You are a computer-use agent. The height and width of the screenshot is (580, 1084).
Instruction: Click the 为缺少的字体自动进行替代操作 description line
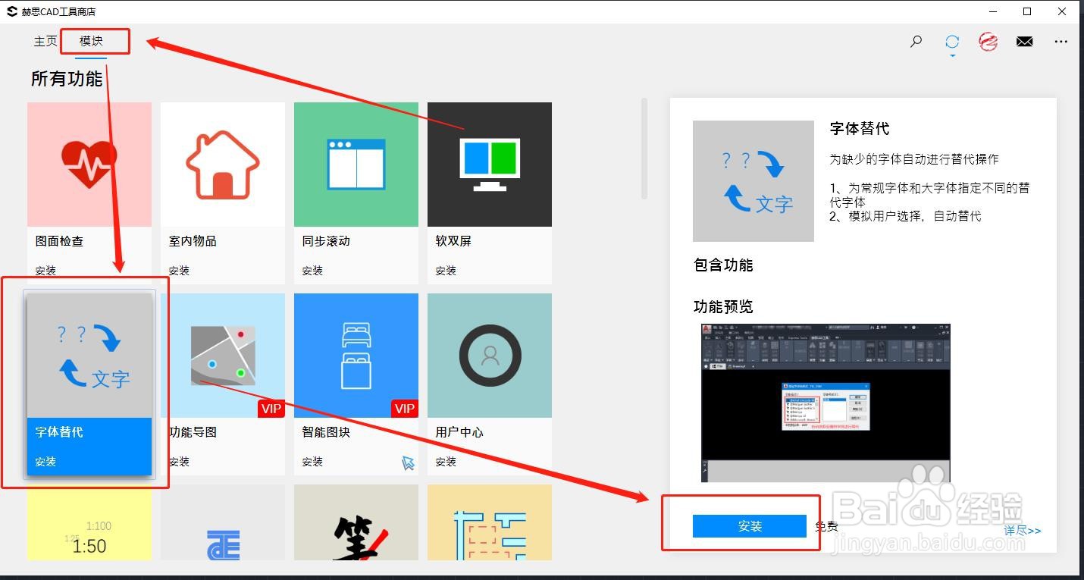(914, 159)
